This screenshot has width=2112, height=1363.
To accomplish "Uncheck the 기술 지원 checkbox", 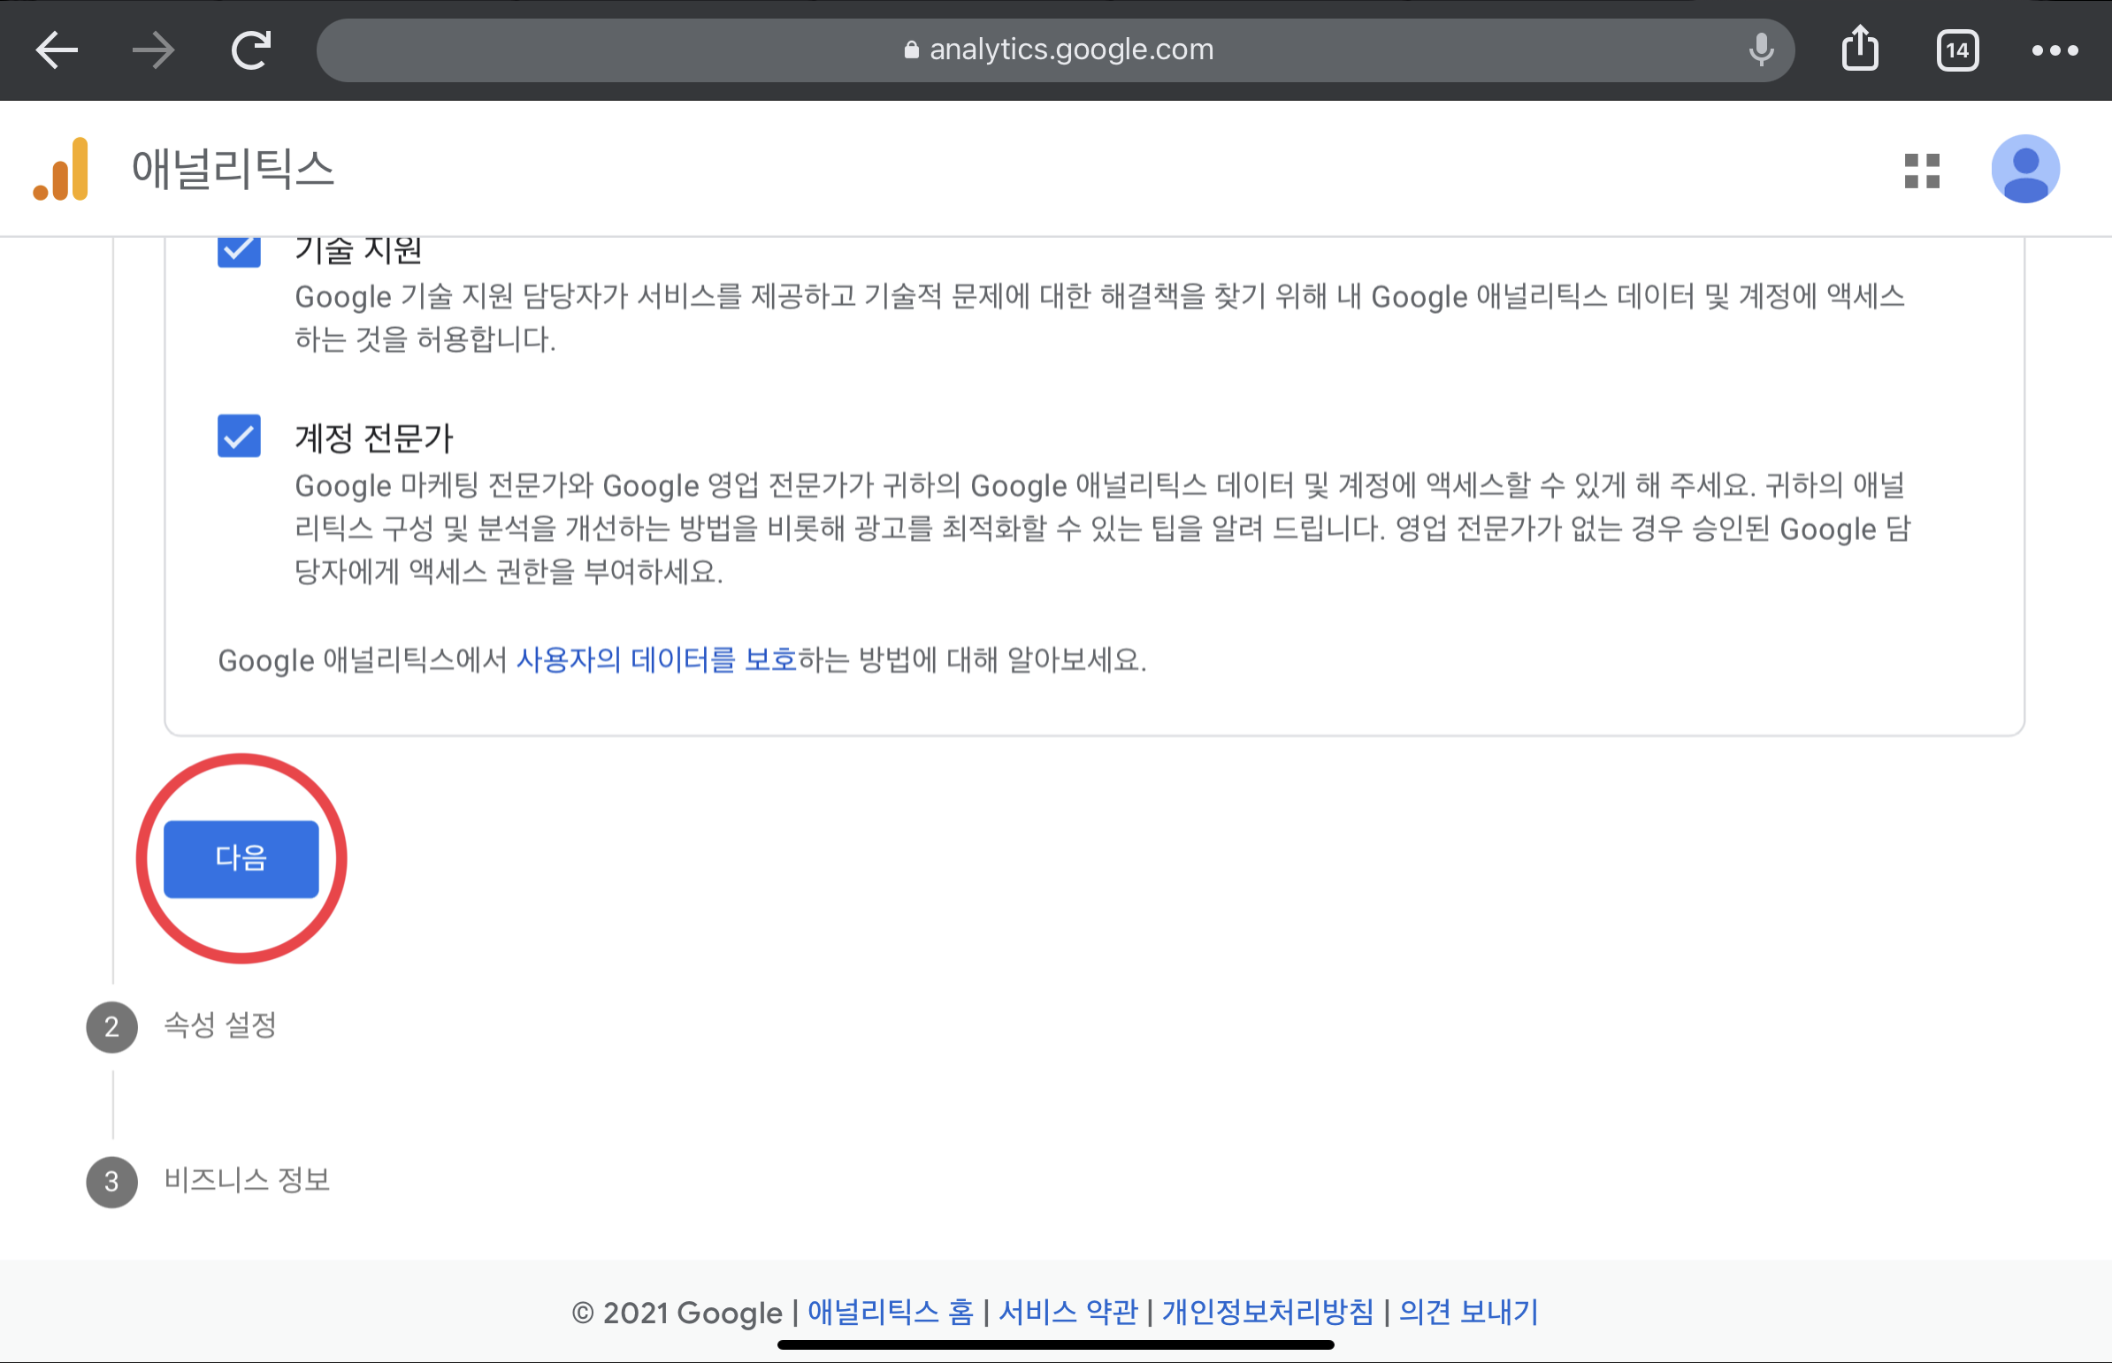I will (239, 250).
